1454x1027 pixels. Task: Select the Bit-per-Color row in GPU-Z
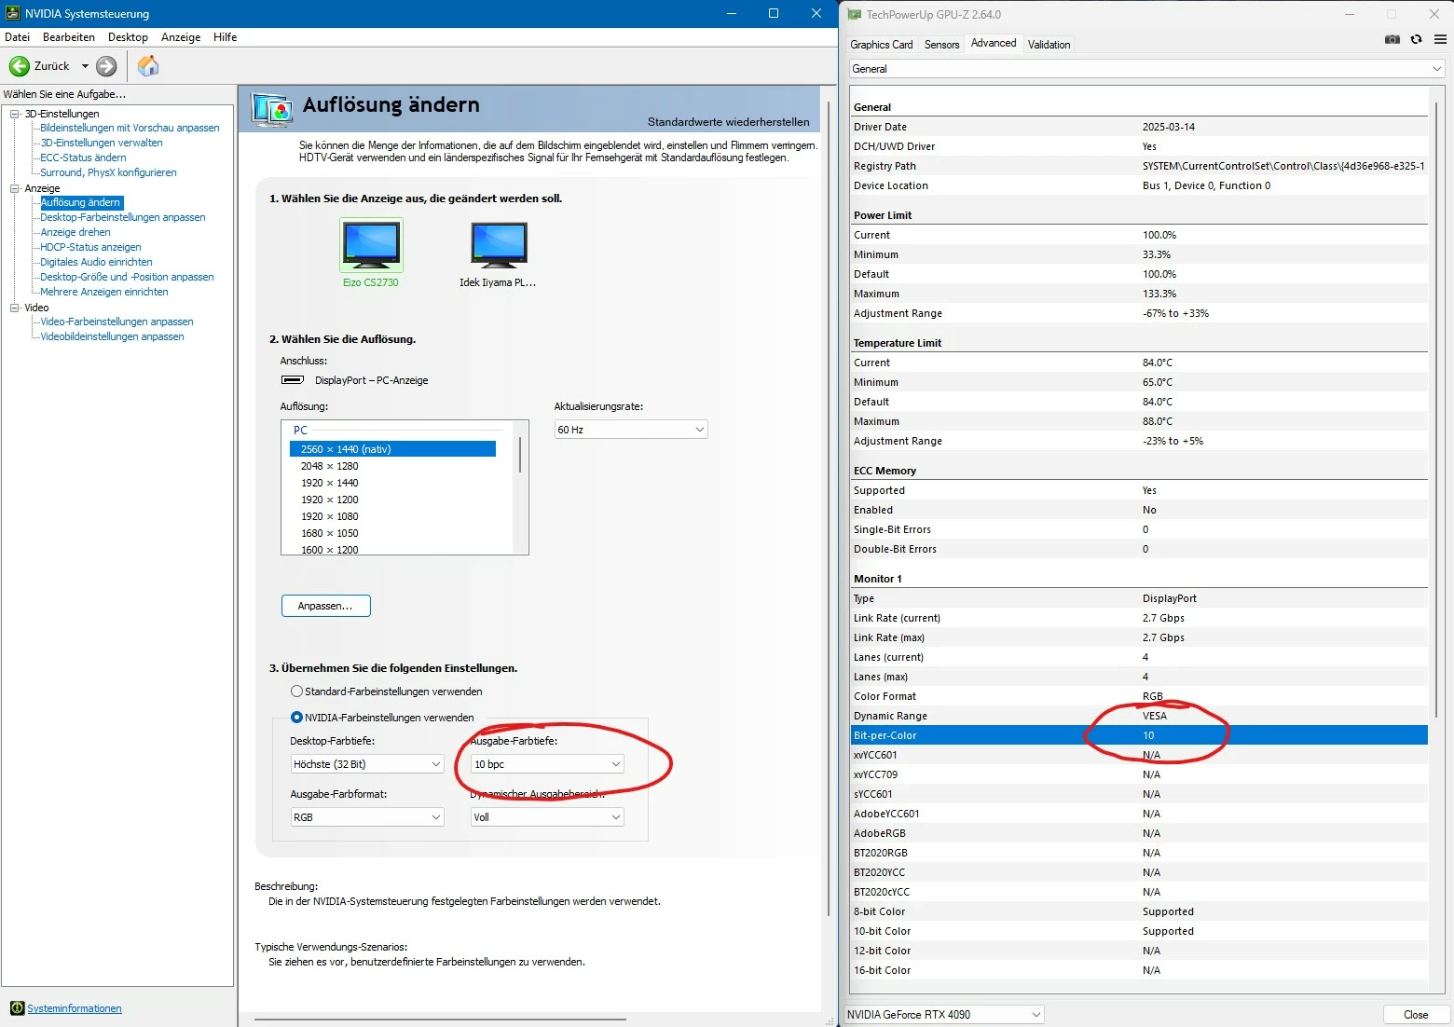point(1139,735)
